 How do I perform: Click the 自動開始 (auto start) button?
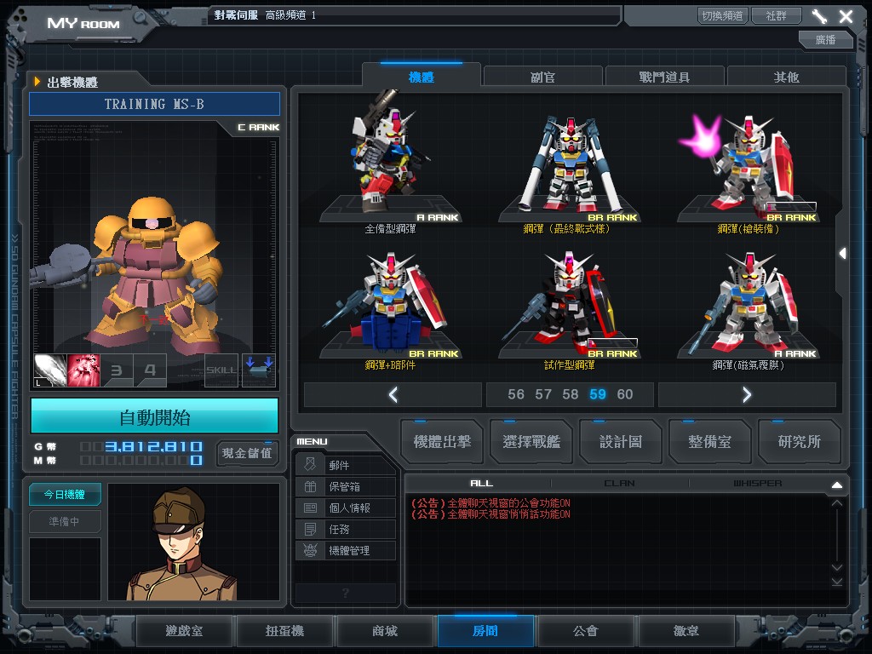155,416
